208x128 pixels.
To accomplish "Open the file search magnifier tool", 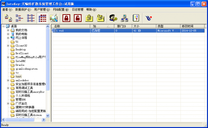I will [54, 18].
